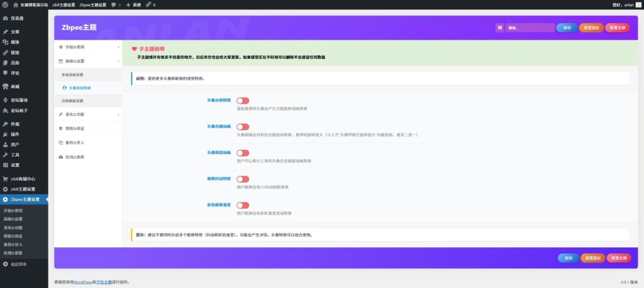Click the 评论 comment icon in sidebar

(x=5, y=73)
